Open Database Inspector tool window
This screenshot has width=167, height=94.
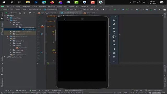[74, 90]
